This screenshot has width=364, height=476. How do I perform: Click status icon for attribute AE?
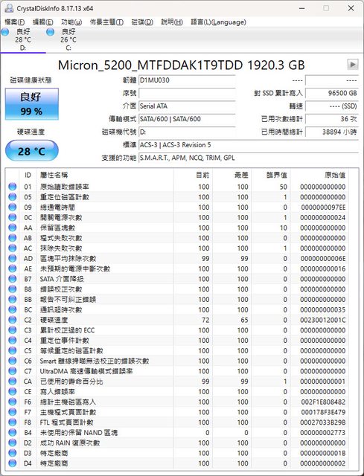point(13,268)
